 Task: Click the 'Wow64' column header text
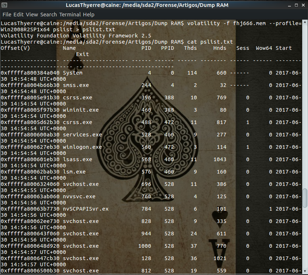click(264, 48)
